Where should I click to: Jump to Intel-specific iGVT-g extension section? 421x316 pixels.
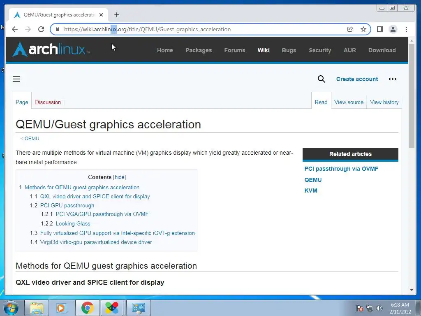point(117,233)
